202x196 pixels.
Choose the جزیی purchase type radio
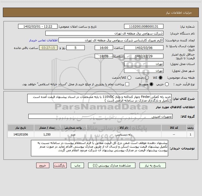(x=167, y=84)
